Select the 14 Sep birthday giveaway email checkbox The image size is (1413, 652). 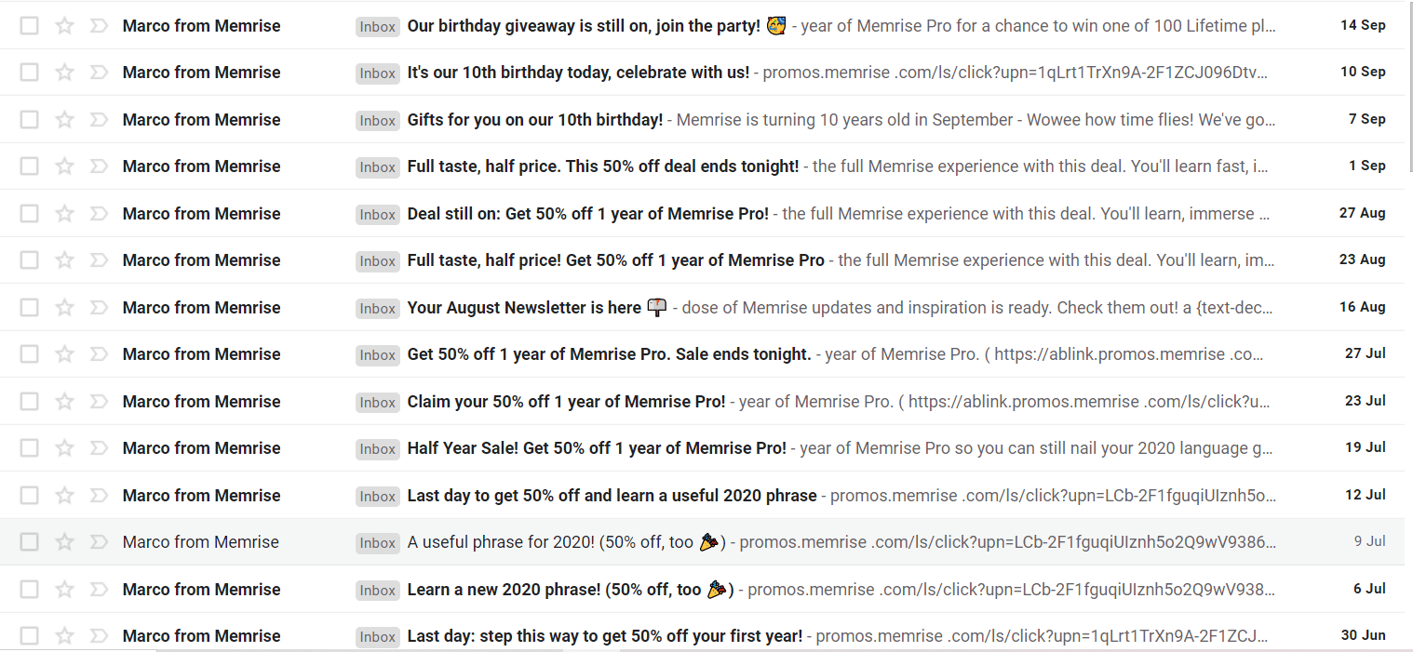pyautogui.click(x=30, y=26)
